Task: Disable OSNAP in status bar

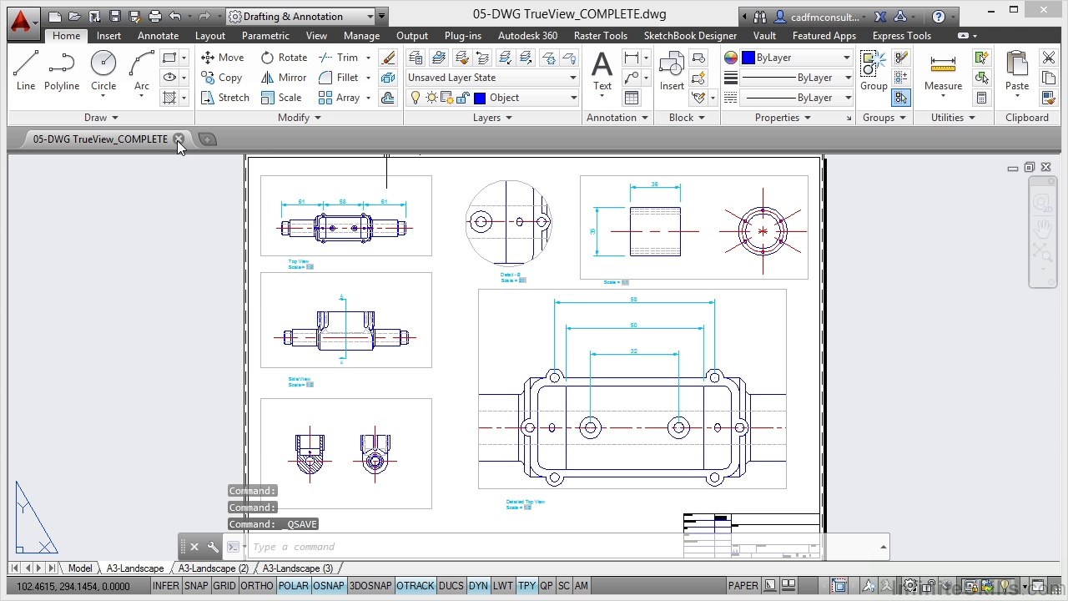Action: click(329, 586)
